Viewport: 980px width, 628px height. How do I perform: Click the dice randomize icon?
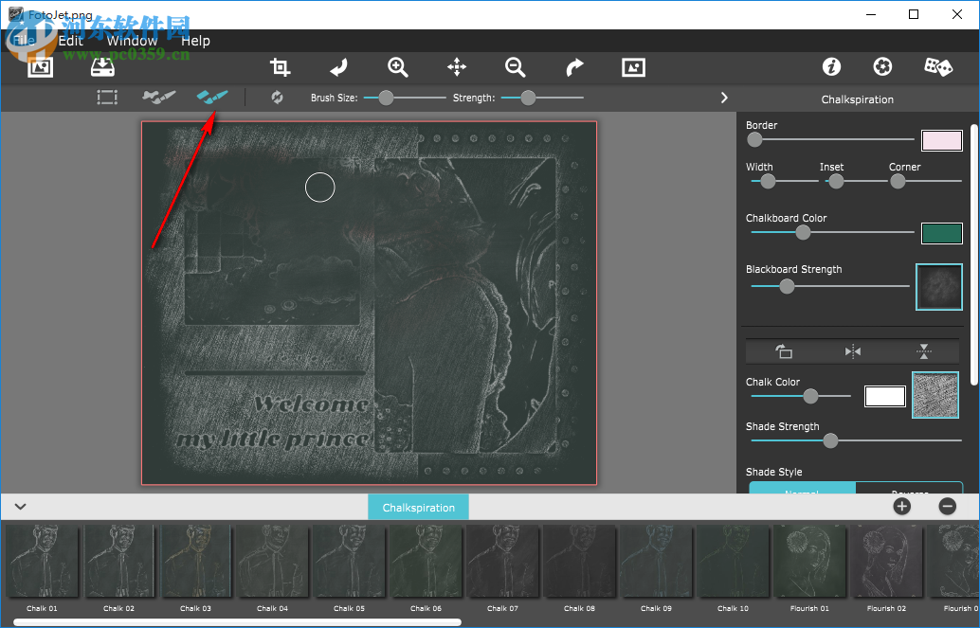pyautogui.click(x=938, y=66)
